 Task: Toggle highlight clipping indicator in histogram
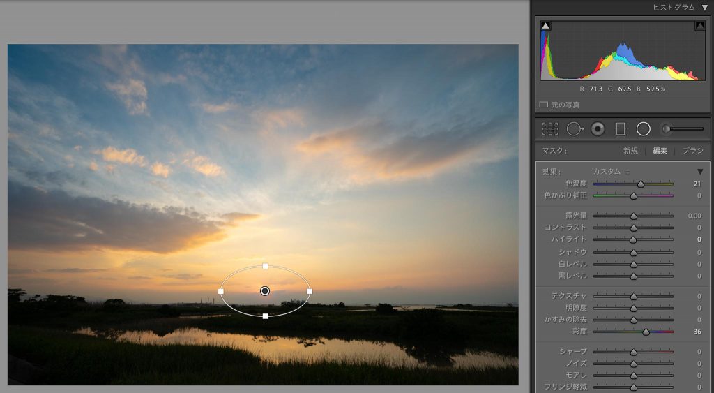[x=700, y=26]
